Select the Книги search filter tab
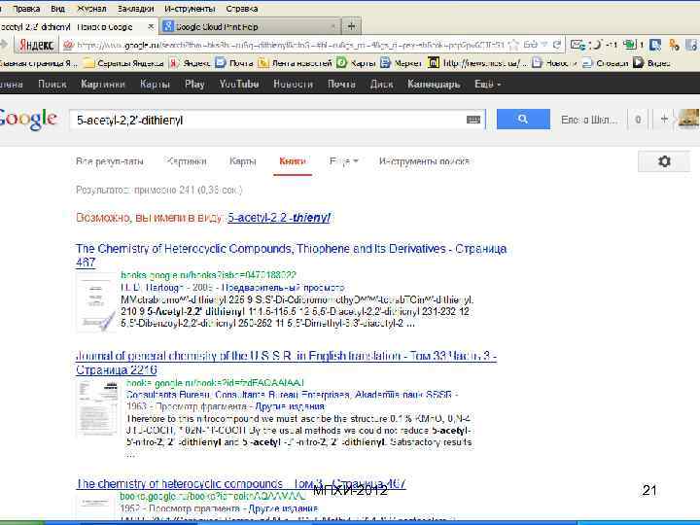This screenshot has width=700, height=525. coord(293,161)
